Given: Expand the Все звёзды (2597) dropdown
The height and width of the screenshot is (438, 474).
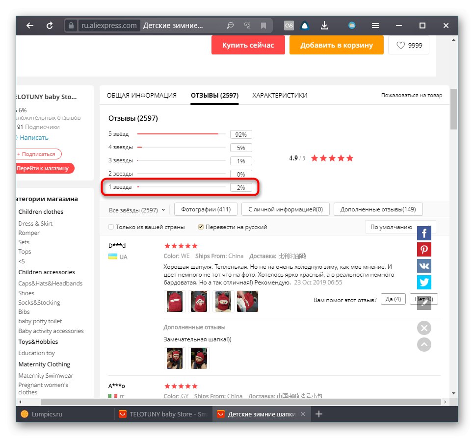Looking at the screenshot, I should pos(137,210).
